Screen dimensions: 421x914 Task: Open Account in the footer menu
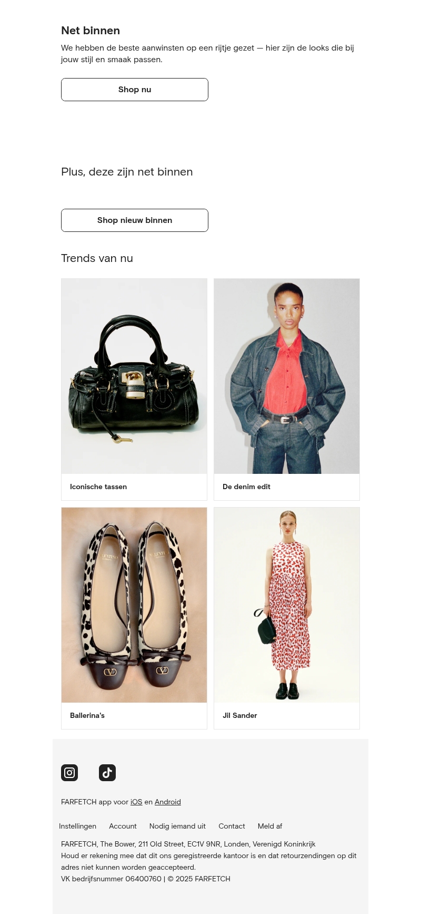coord(123,826)
